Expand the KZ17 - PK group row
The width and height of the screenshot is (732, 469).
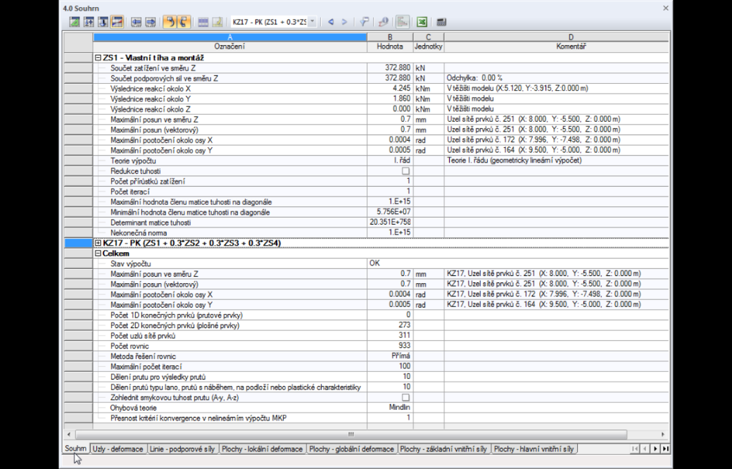coord(98,243)
